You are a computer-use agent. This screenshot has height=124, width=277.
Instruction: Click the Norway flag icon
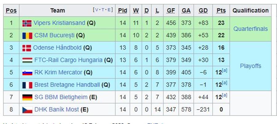click(x=27, y=23)
